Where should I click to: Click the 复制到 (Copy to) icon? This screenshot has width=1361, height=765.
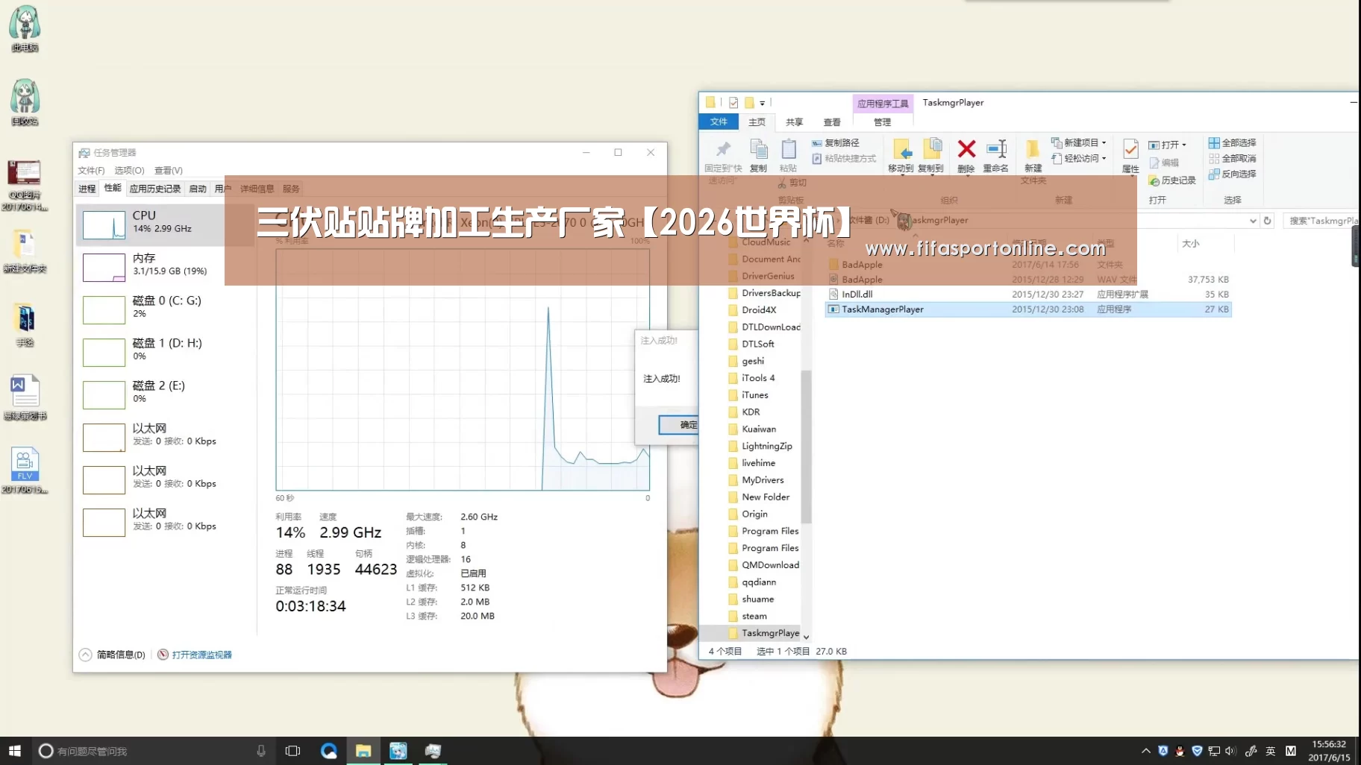click(931, 155)
